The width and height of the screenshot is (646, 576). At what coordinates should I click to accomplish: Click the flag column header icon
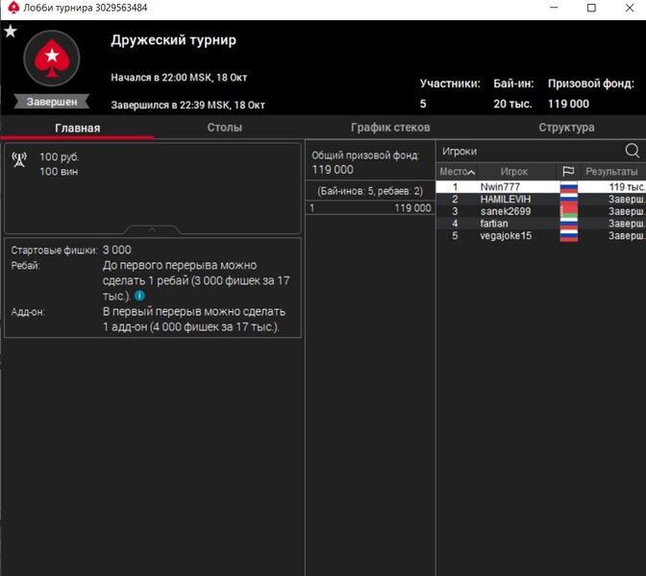coord(568,172)
